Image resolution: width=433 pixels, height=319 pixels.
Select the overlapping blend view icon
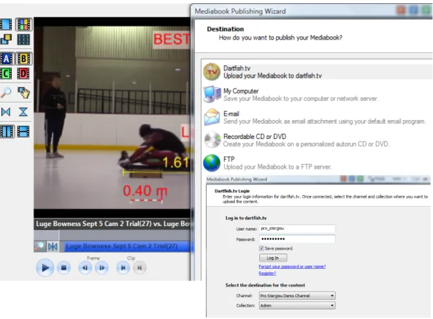click(6, 39)
